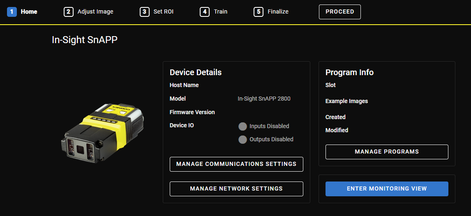Click the step 2 number badge
The image size is (471, 216).
(x=69, y=12)
